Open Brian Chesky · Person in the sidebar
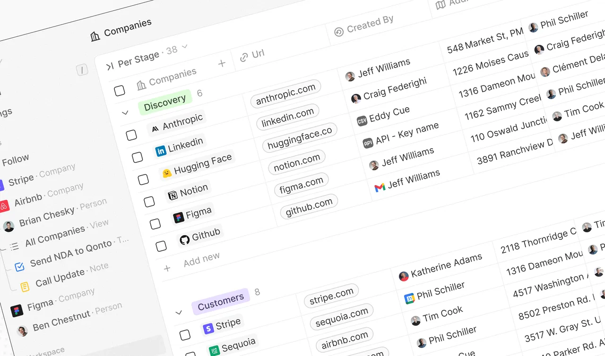The width and height of the screenshot is (605, 356). (x=55, y=215)
